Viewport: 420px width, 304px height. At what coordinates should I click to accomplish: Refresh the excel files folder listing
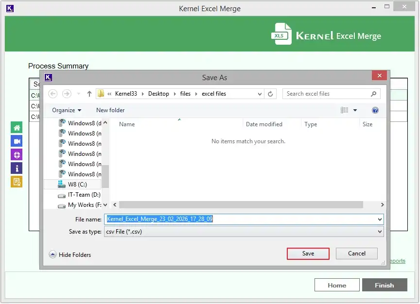click(270, 93)
